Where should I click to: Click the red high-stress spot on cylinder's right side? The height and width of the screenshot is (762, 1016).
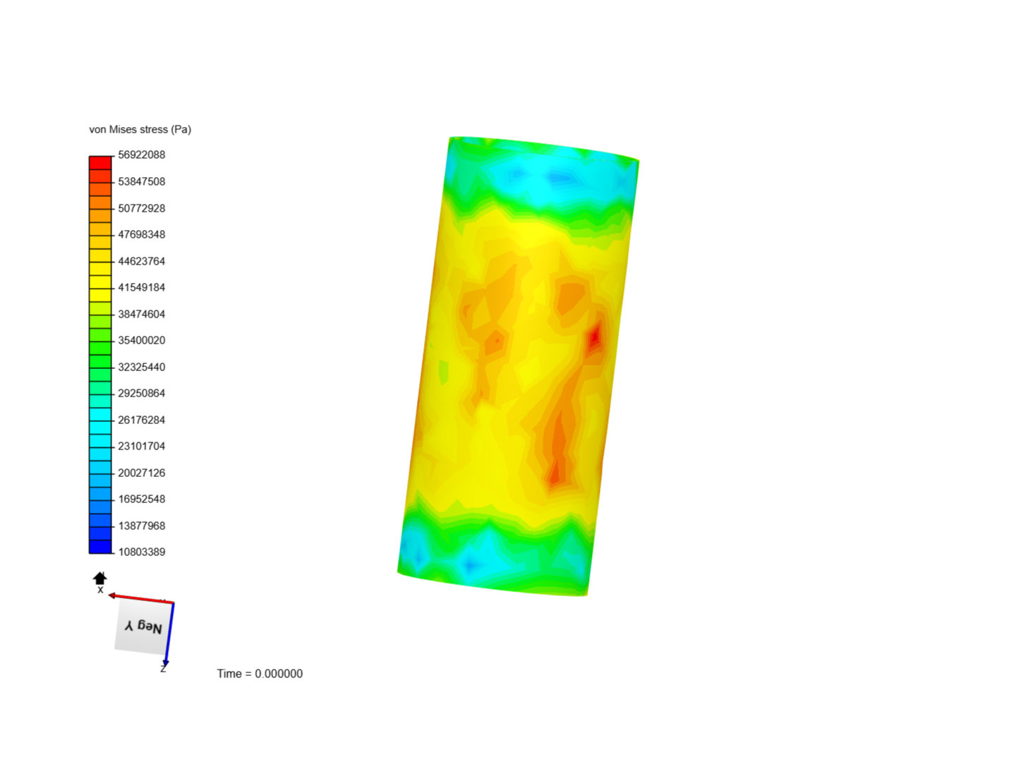pos(595,337)
